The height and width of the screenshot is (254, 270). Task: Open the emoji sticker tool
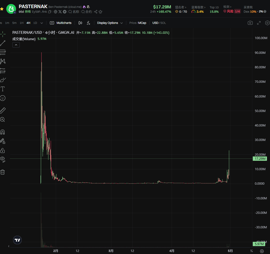click(x=3, y=98)
